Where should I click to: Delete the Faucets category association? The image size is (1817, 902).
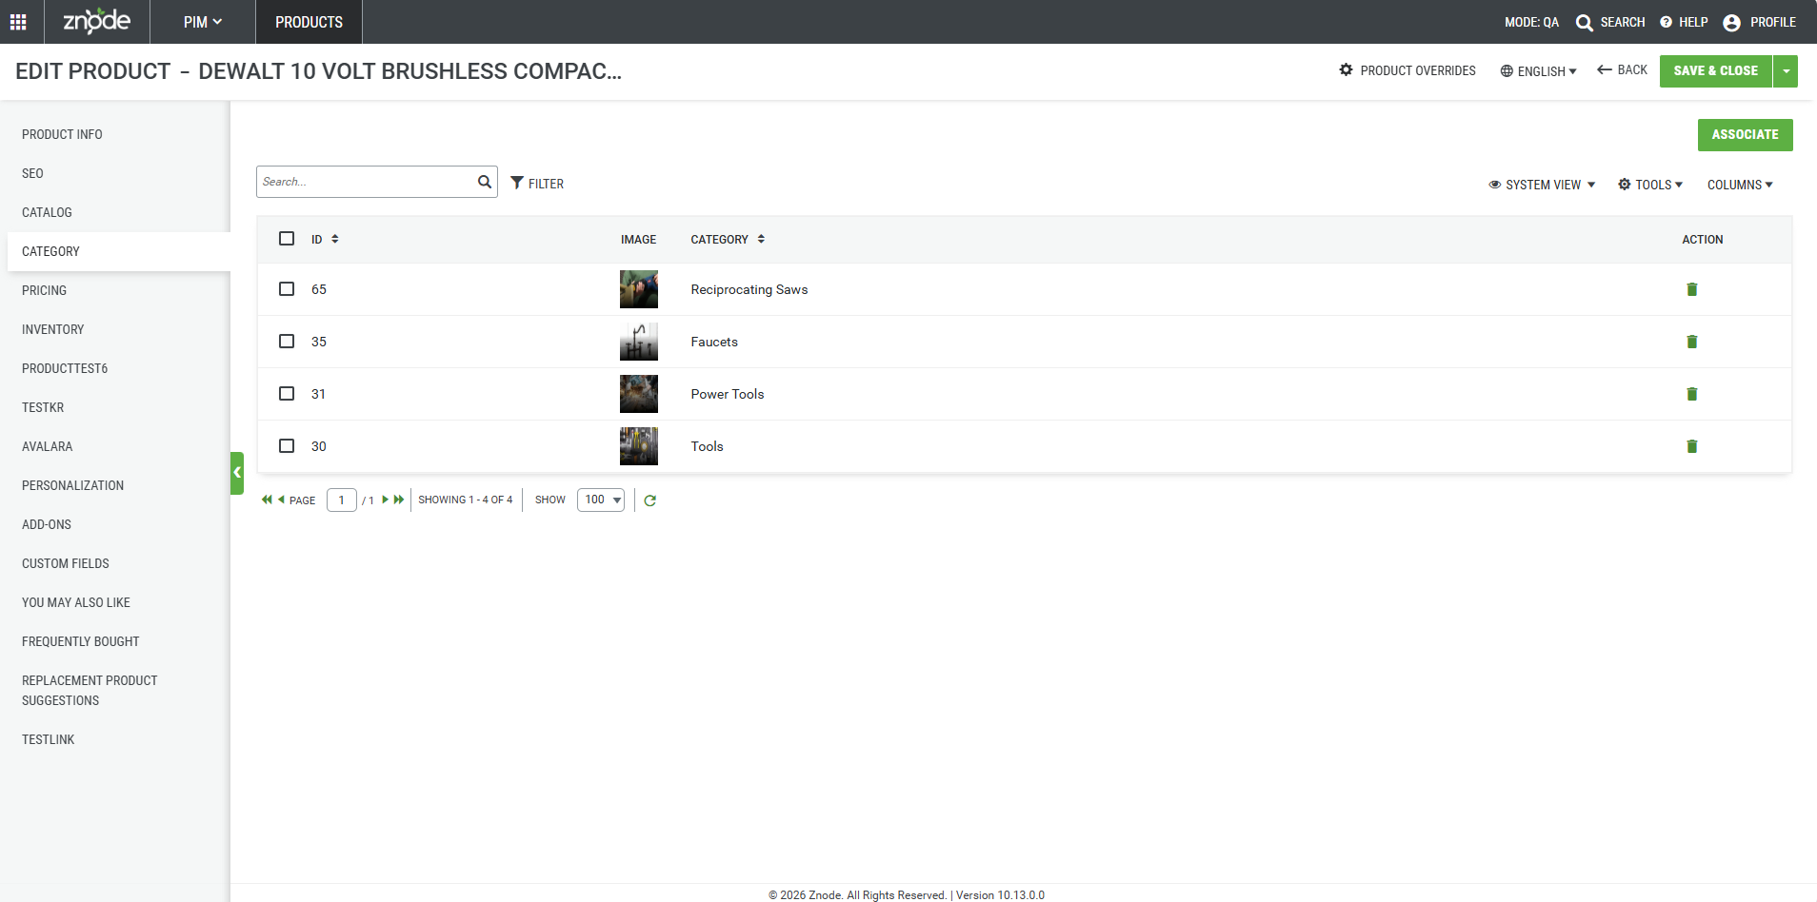1692,342
